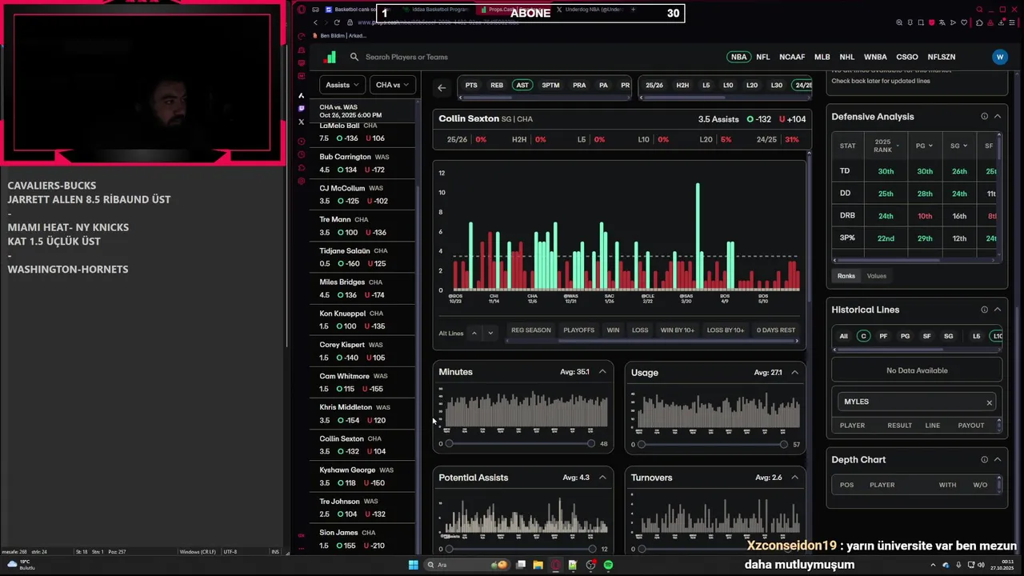Toggle the H2H range filter

coord(682,85)
